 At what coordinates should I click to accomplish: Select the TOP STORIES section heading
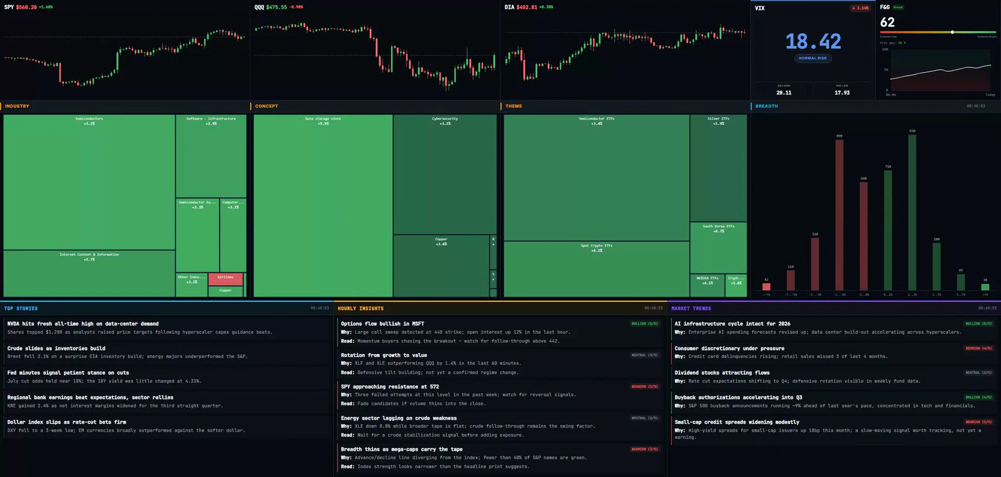tap(21, 308)
